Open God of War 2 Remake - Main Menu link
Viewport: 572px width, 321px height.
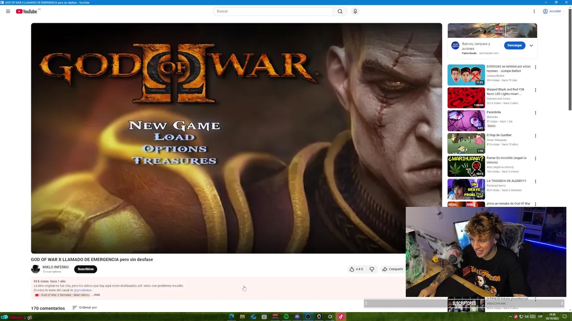tap(63, 295)
